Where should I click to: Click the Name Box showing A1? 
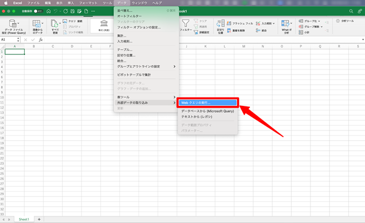9,40
